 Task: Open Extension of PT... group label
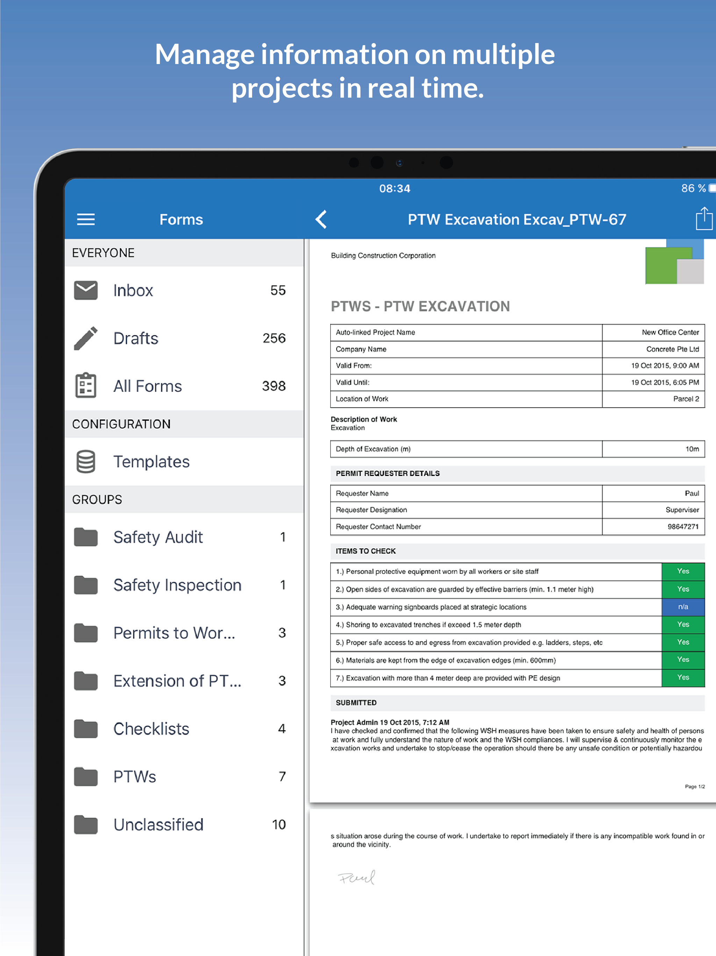(x=177, y=681)
